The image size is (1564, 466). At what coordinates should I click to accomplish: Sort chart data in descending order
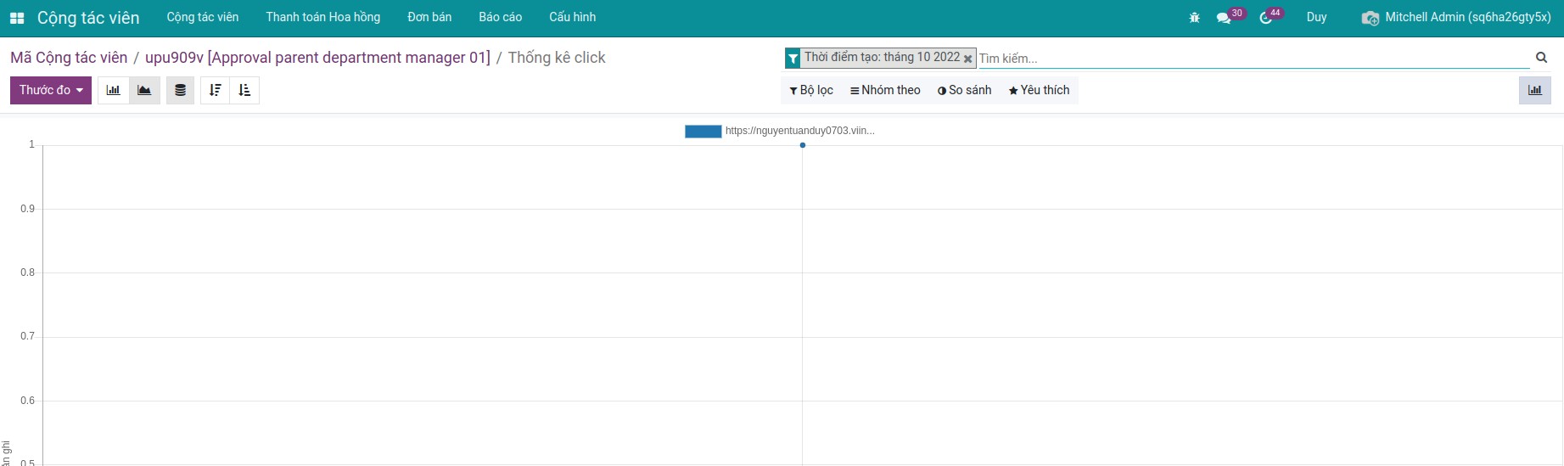click(215, 90)
